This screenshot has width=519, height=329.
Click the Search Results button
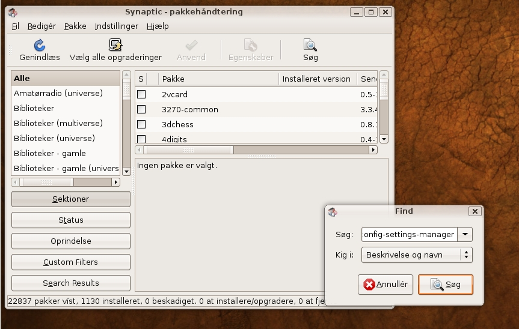pyautogui.click(x=71, y=283)
